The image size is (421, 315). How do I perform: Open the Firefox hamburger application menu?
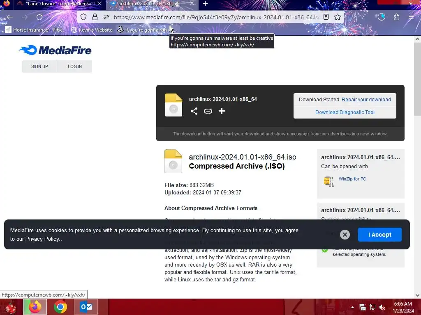(411, 17)
